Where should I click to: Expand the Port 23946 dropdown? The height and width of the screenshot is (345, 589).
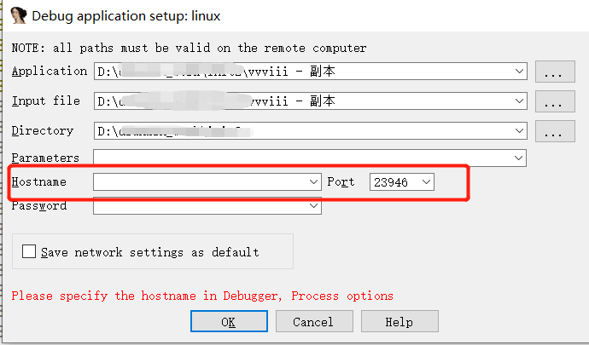pos(427,182)
